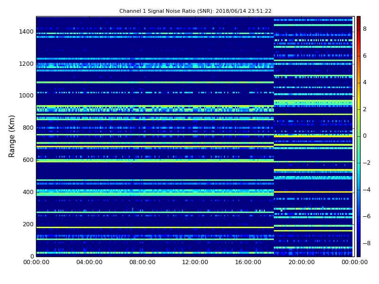Click the green middle of the colorbar

[x=359, y=136]
